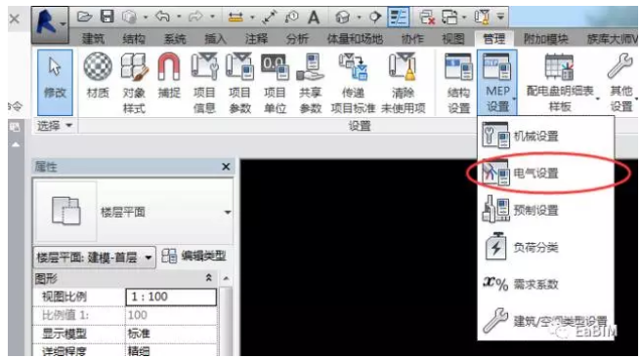Select 建筑/空间类型设置 from MEP menu
This screenshot has width=642, height=358.
point(546,321)
